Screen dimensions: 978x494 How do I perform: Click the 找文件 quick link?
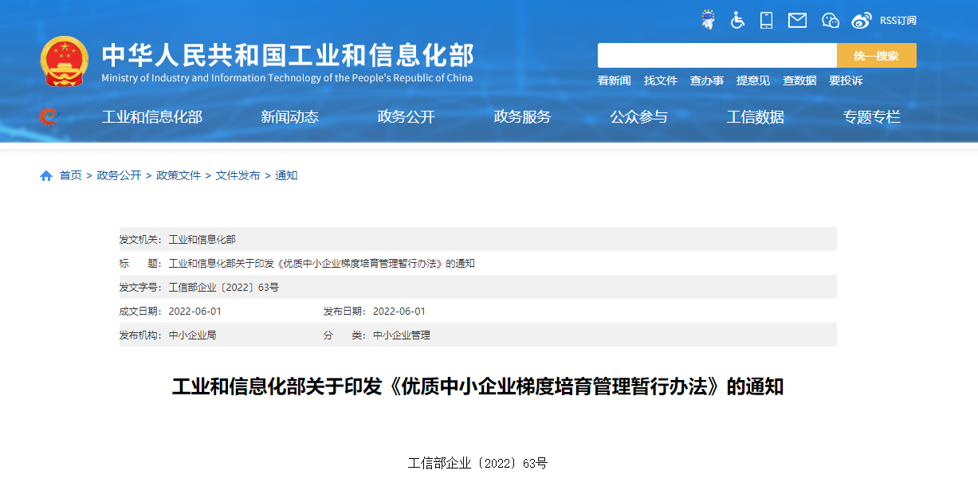click(660, 80)
